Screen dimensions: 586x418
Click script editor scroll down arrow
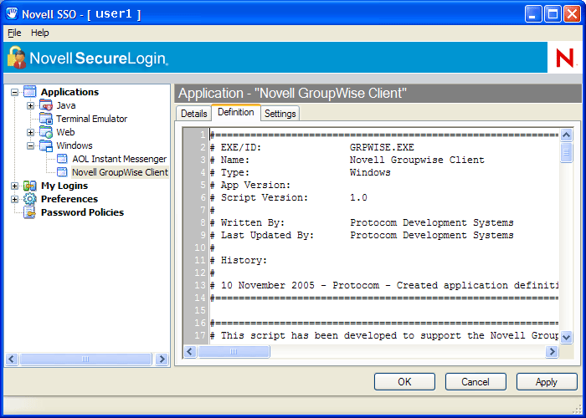pos(567,338)
